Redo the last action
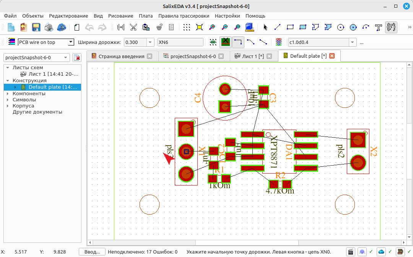The width and height of the screenshot is (413, 257). pos(102,27)
